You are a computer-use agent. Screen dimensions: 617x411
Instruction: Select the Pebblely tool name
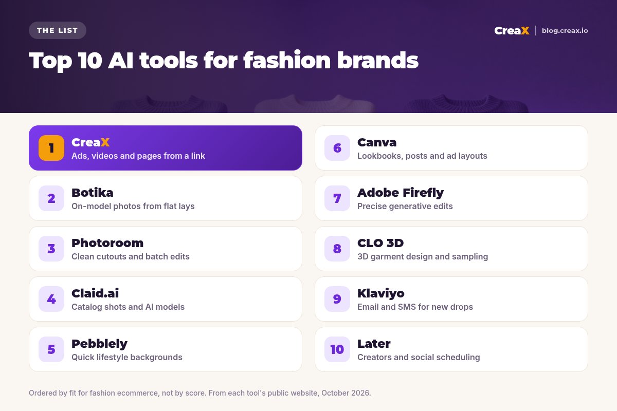click(x=99, y=344)
